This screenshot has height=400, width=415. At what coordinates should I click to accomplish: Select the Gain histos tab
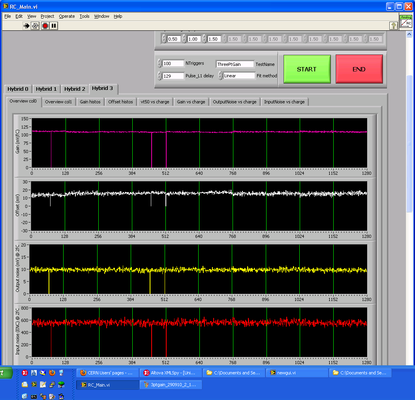(90, 102)
